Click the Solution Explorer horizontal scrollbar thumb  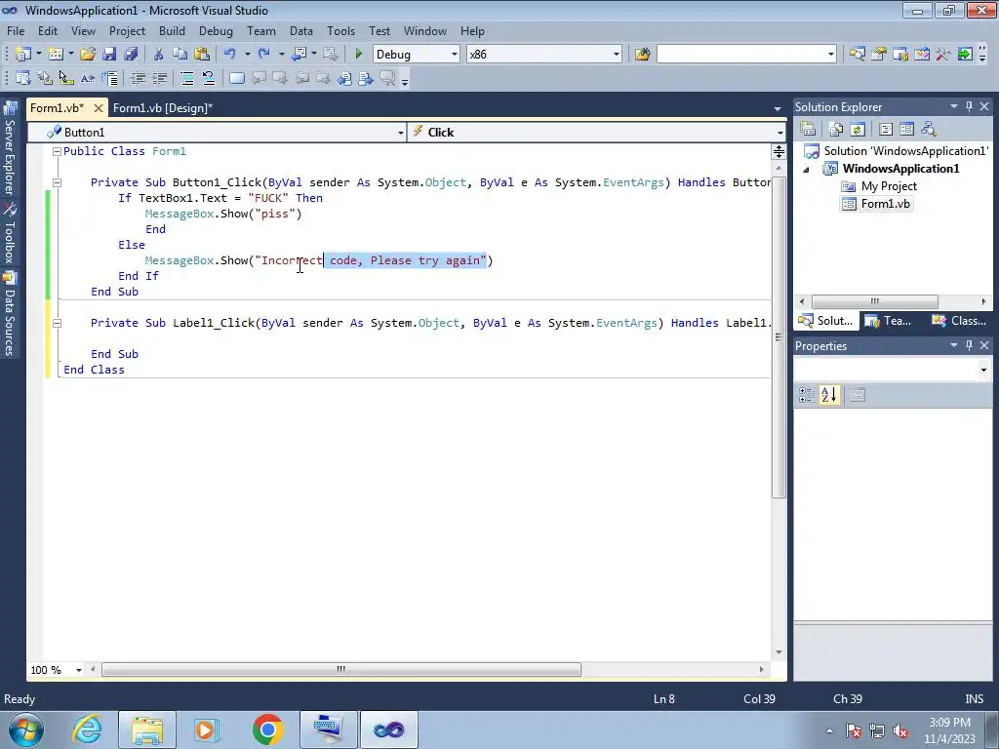[875, 301]
